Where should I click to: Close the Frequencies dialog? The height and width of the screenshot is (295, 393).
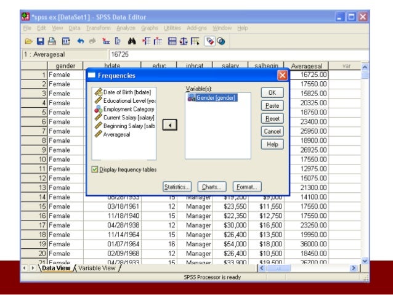pyautogui.click(x=282, y=75)
